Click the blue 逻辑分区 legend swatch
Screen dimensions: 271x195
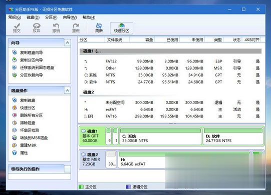click(x=128, y=186)
